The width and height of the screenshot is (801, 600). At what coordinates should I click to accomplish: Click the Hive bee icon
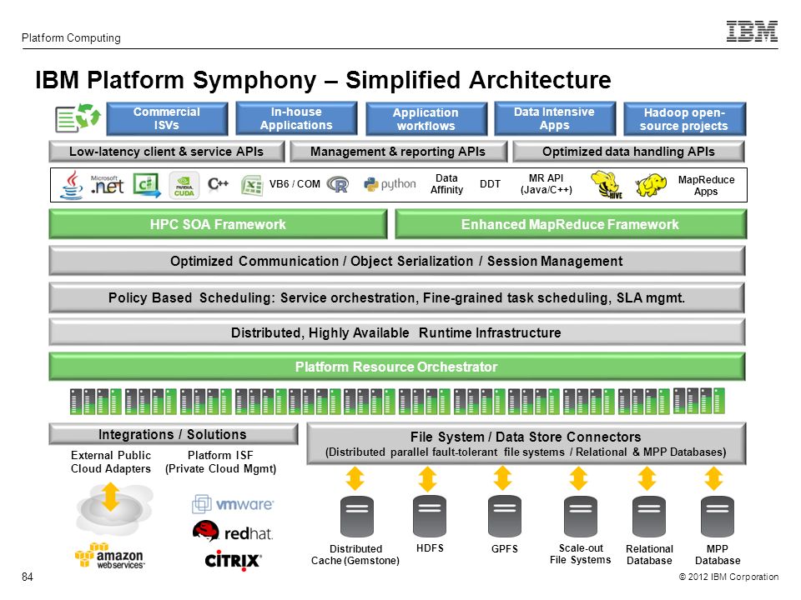(607, 185)
